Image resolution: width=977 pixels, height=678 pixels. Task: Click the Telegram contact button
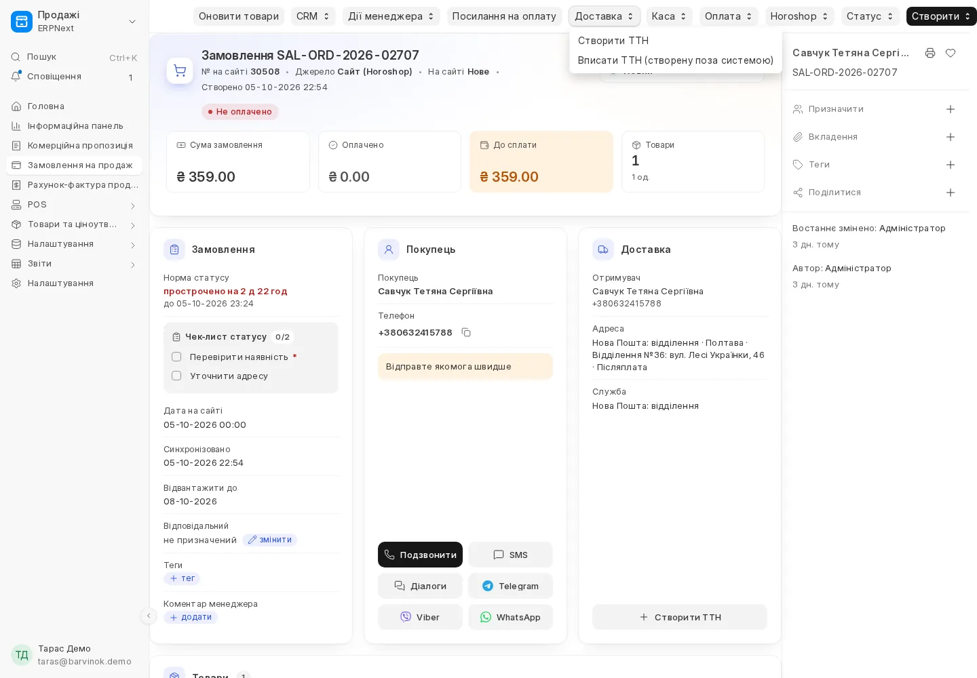(510, 586)
